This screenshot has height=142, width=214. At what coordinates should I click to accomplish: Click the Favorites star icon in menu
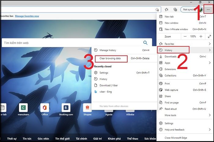161,44
